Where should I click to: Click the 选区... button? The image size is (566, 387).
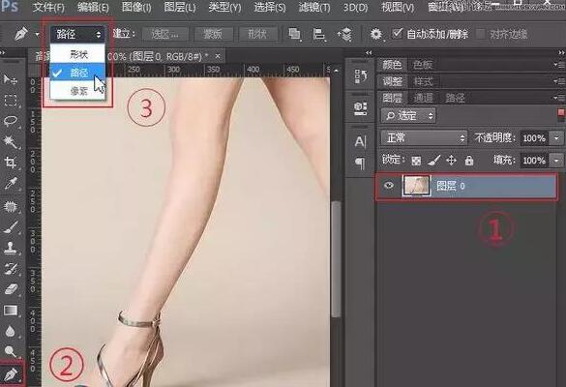tap(165, 34)
